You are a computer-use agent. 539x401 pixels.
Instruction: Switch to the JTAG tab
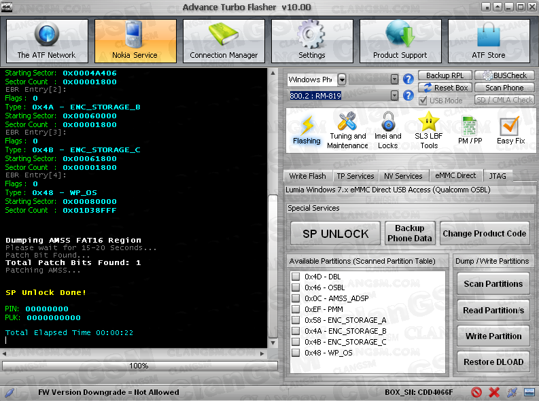pos(497,176)
